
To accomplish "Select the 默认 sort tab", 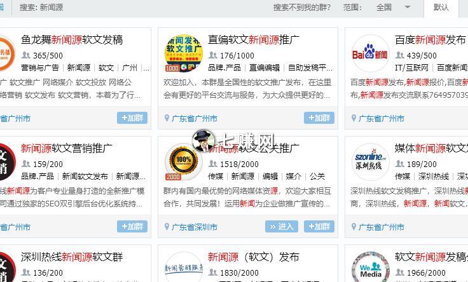I will click(441, 8).
